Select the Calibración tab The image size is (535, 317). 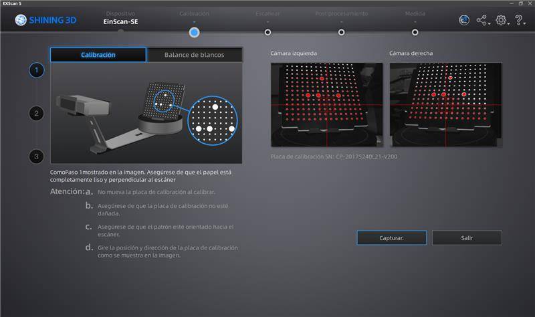[x=98, y=55]
